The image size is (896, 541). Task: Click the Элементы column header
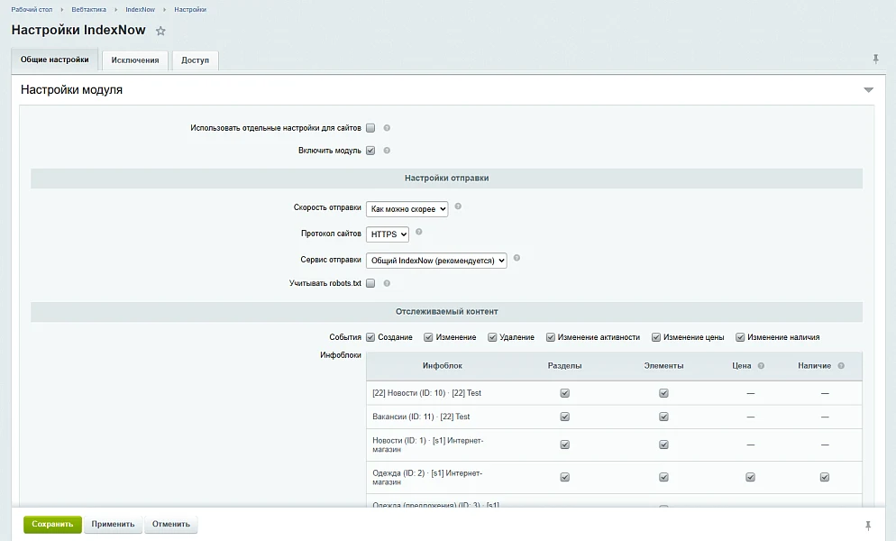[663, 366]
